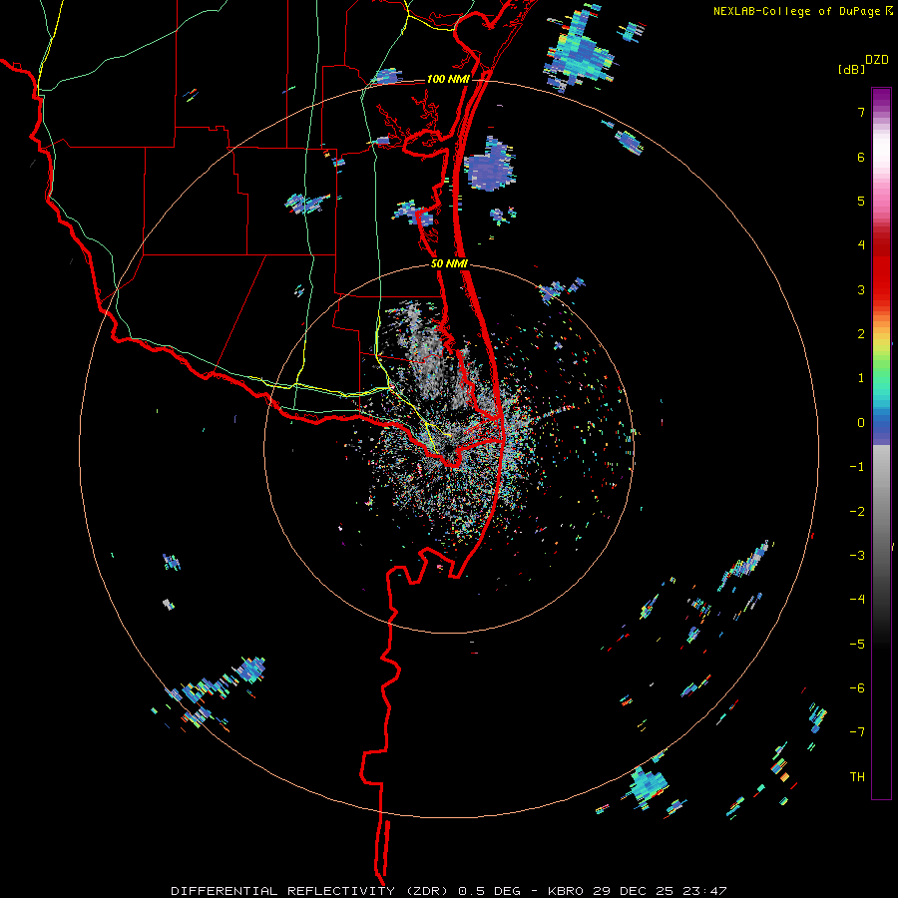898x898 pixels.
Task: Click the color scale value -6
Action: point(857,688)
